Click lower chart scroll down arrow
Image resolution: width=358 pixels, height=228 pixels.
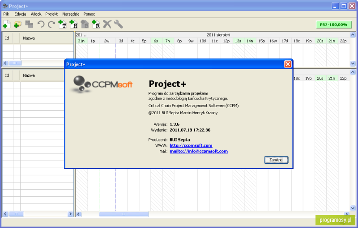353,208
